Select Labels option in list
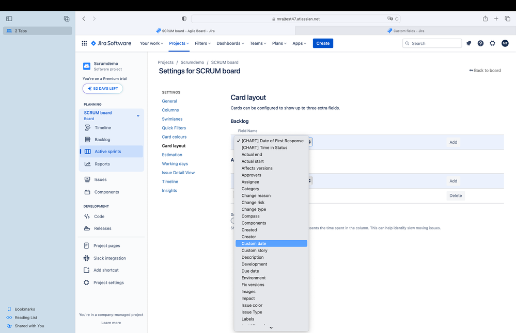 coord(272,319)
